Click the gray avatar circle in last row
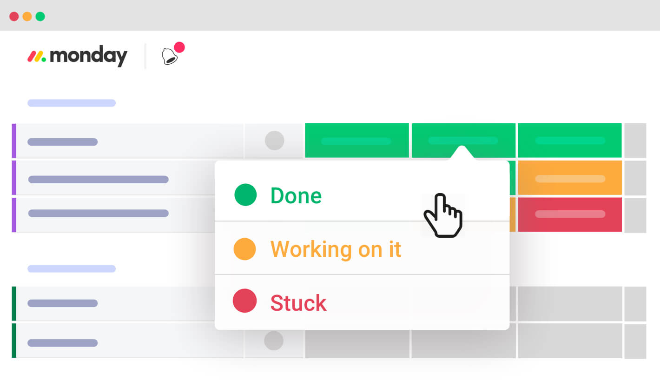 click(274, 341)
